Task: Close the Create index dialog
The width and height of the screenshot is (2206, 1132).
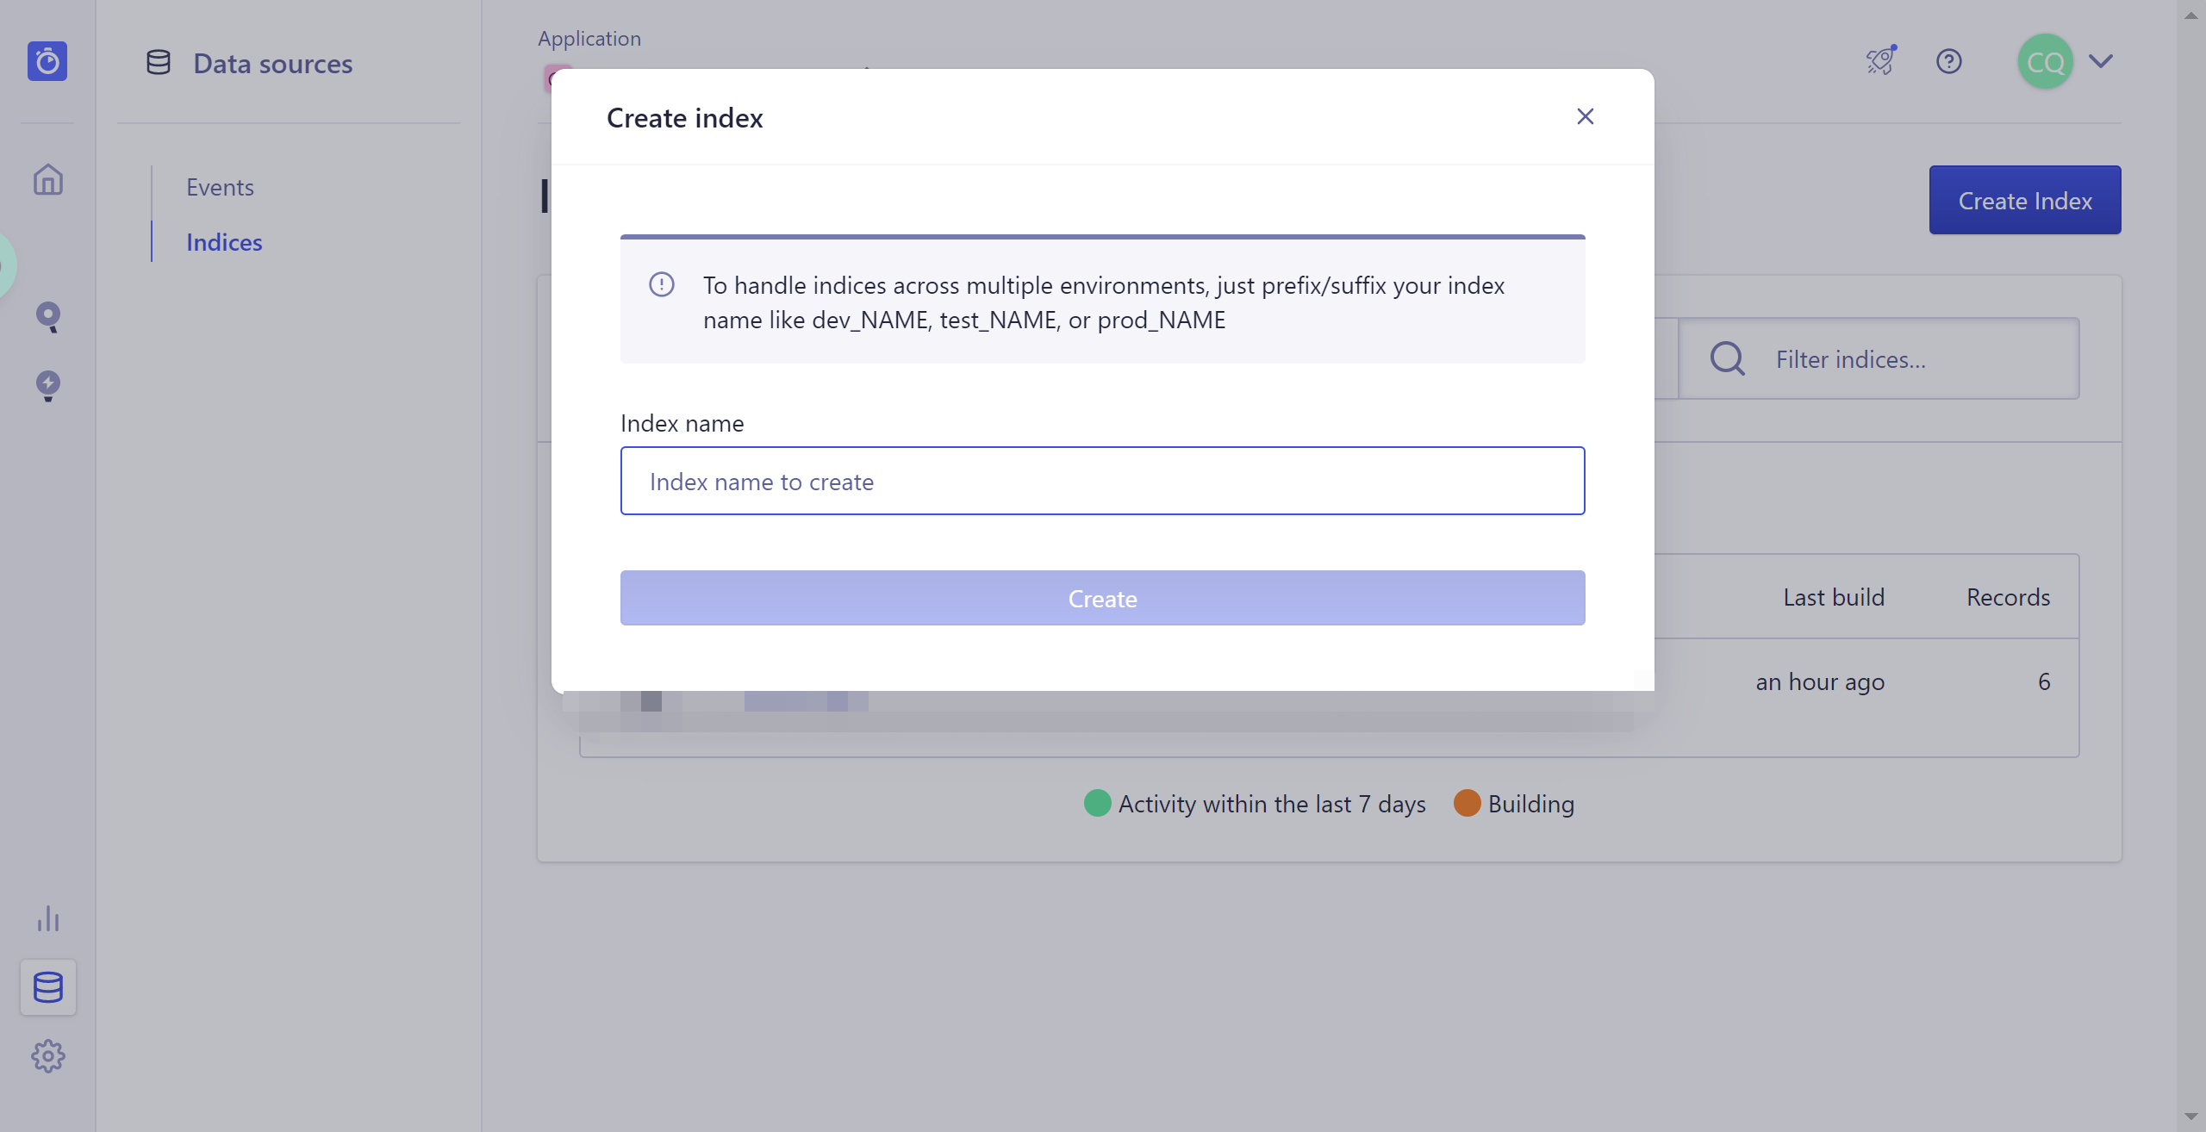Action: click(1586, 116)
